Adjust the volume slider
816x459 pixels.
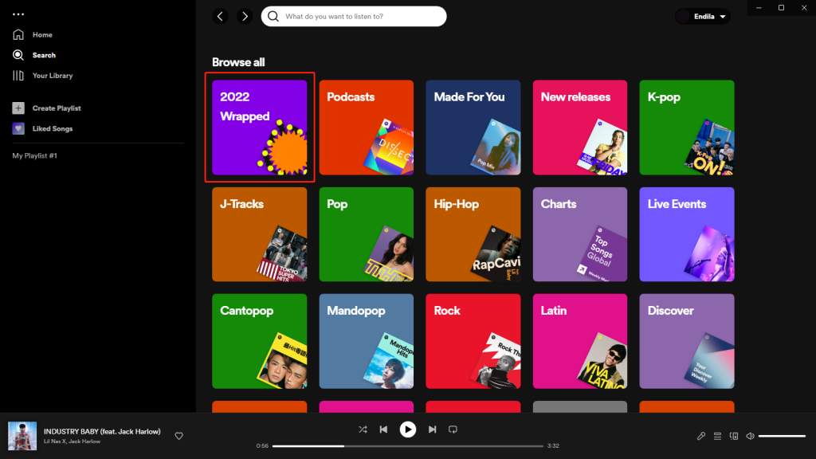coord(782,436)
